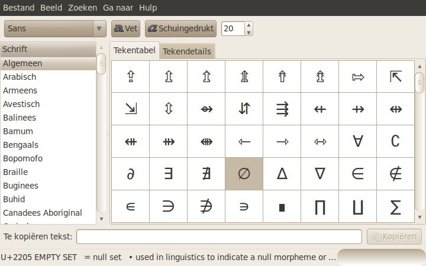This screenshot has width=426, height=266.
Task: Select Braille in the script list
Action: coord(48,172)
